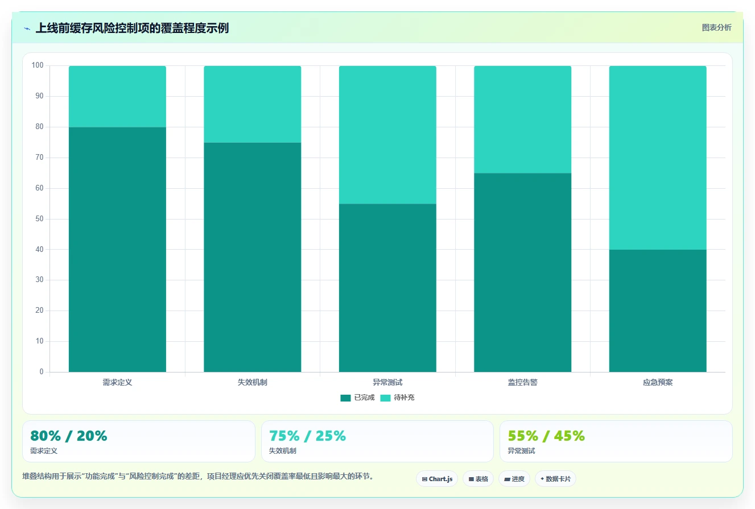Image resolution: width=755 pixels, height=509 pixels.
Task: Select the Chart.js tag button
Action: click(x=437, y=479)
